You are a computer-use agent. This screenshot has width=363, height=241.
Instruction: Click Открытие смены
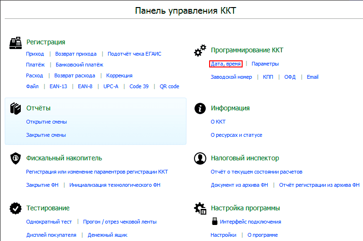(46, 122)
